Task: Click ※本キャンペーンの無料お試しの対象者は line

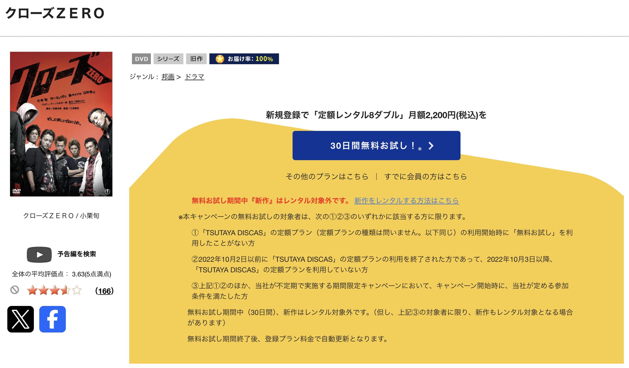Action: pos(322,217)
